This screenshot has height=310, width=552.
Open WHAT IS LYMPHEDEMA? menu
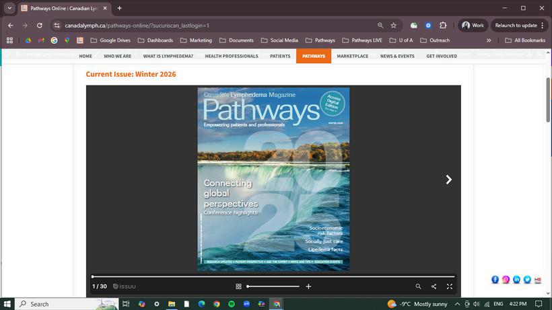point(168,56)
